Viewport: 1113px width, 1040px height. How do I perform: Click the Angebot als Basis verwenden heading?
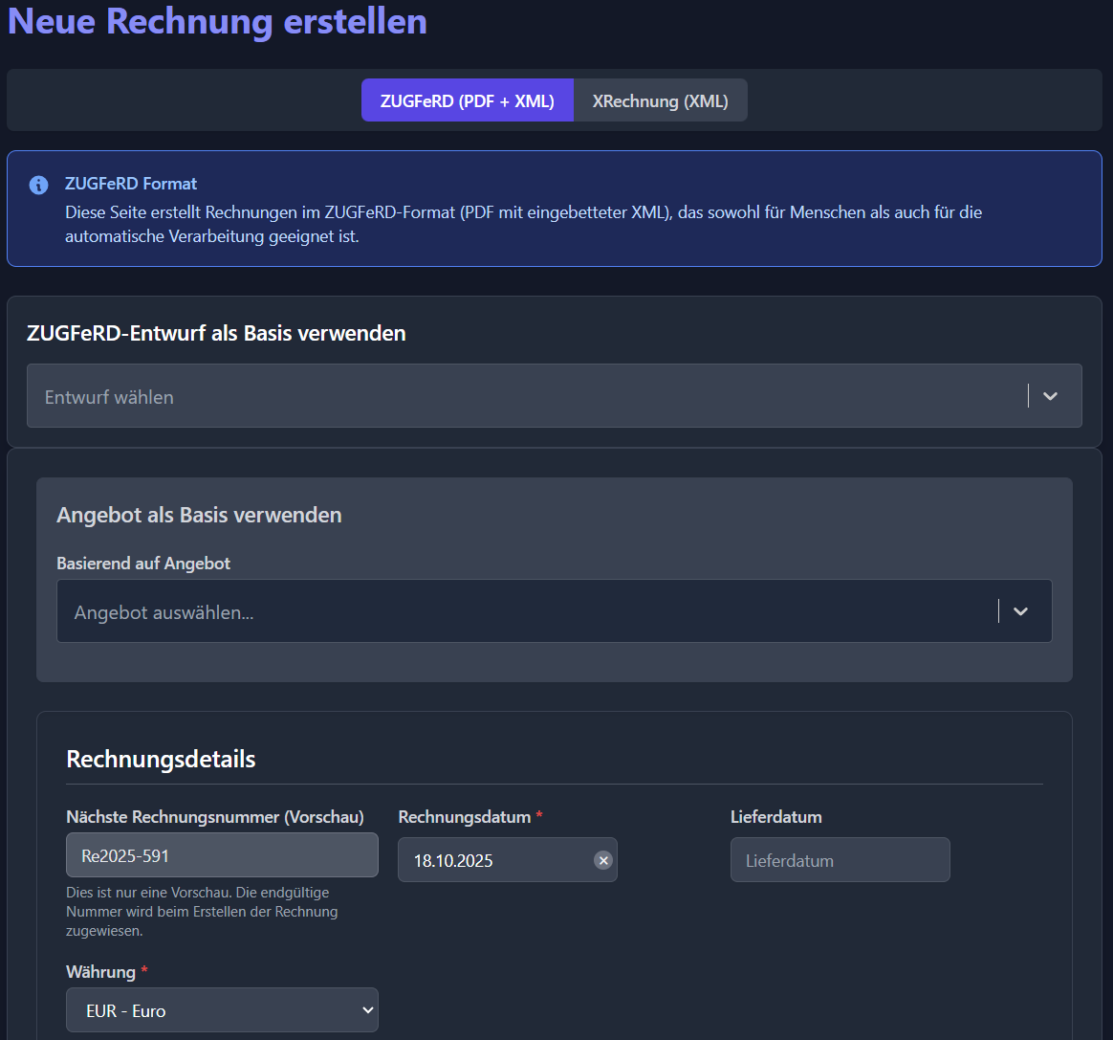tap(199, 514)
